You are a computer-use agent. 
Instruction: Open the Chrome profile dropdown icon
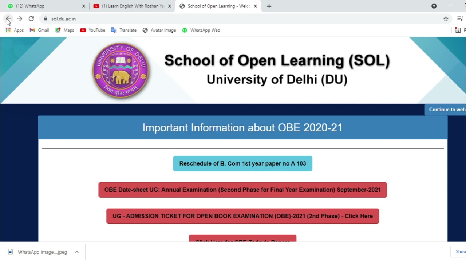tap(434, 6)
